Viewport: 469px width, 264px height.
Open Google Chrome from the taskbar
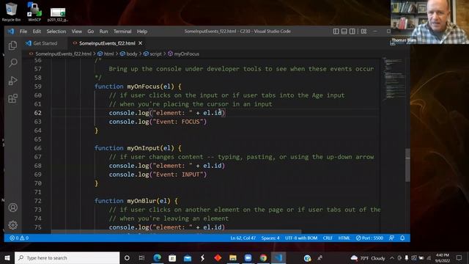pos(263,257)
